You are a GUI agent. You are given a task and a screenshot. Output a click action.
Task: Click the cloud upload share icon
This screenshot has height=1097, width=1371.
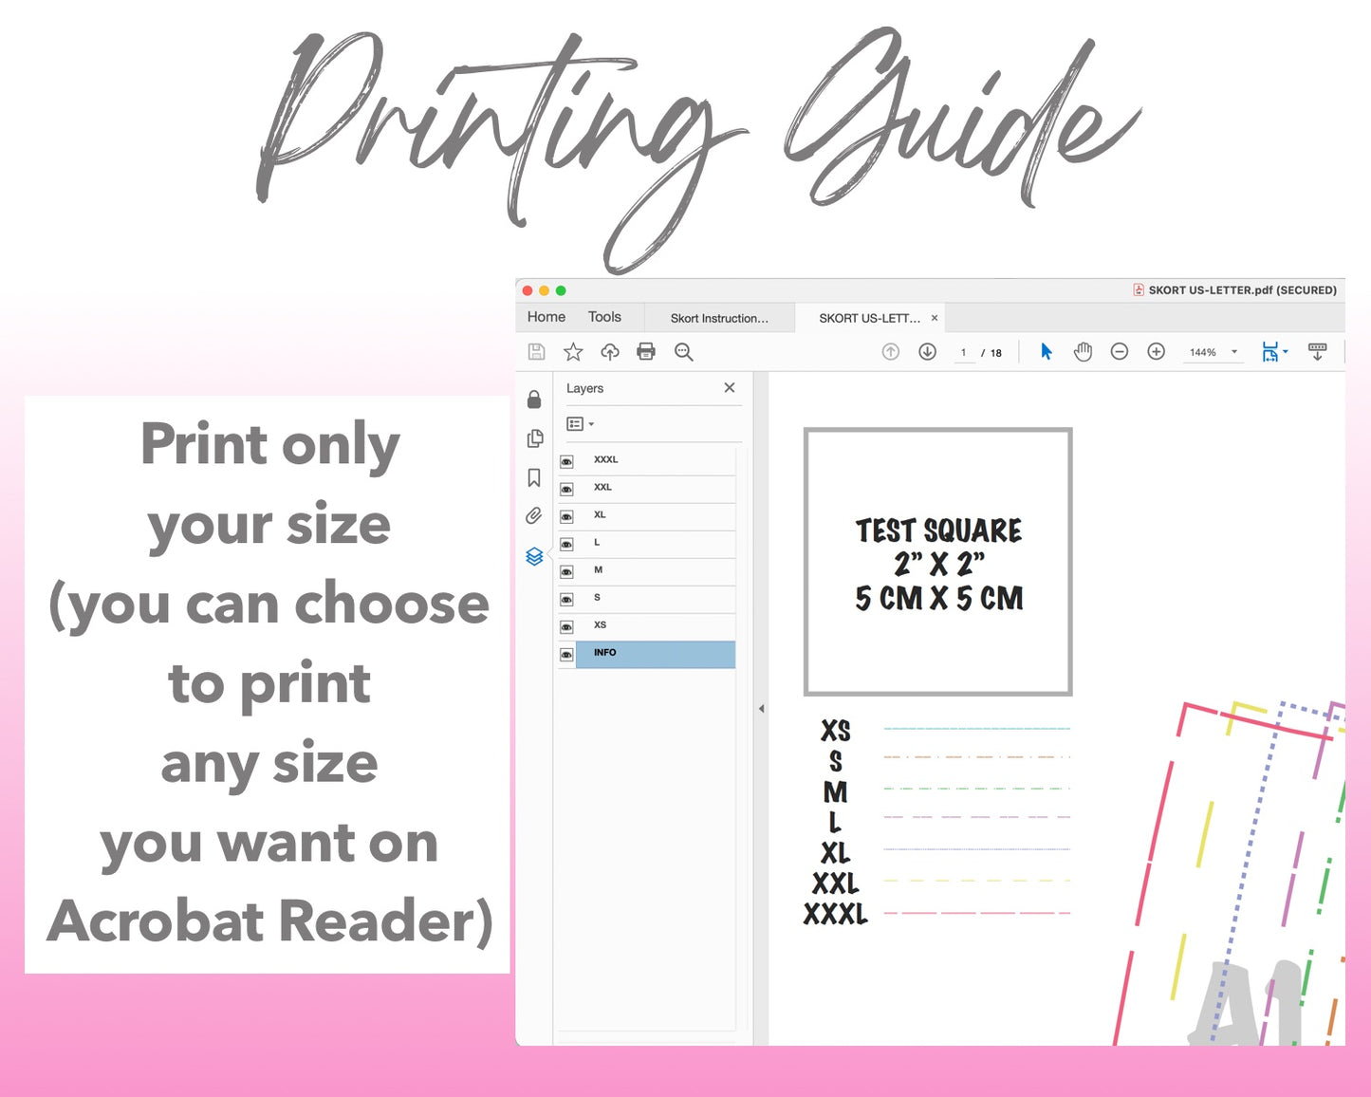(610, 352)
